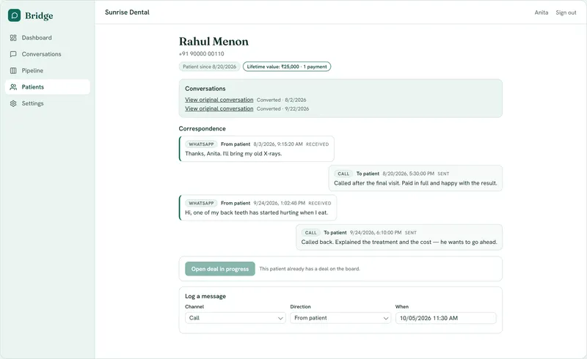Click the Dashboard grid icon
587x359 pixels.
coord(13,38)
